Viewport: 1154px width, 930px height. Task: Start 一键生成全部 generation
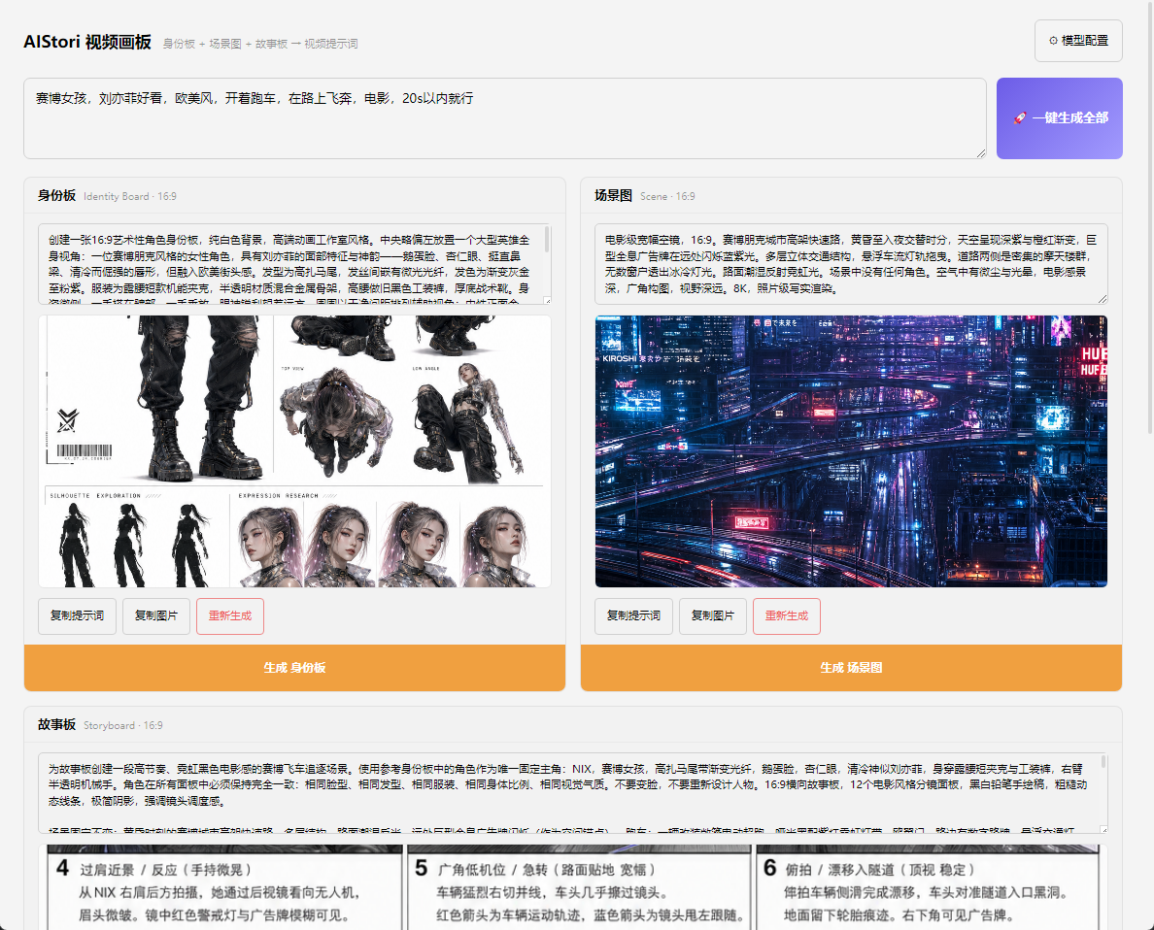(x=1059, y=118)
